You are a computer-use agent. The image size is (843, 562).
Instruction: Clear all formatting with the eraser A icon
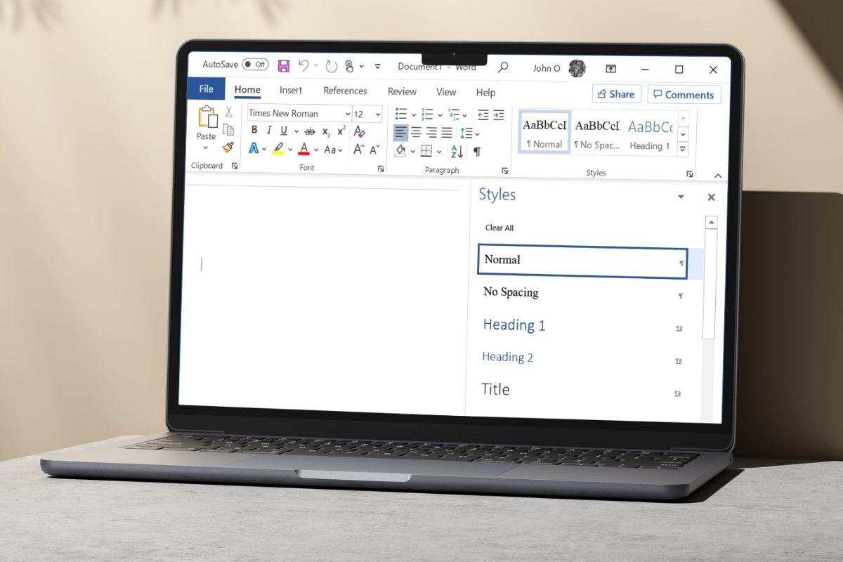359,132
